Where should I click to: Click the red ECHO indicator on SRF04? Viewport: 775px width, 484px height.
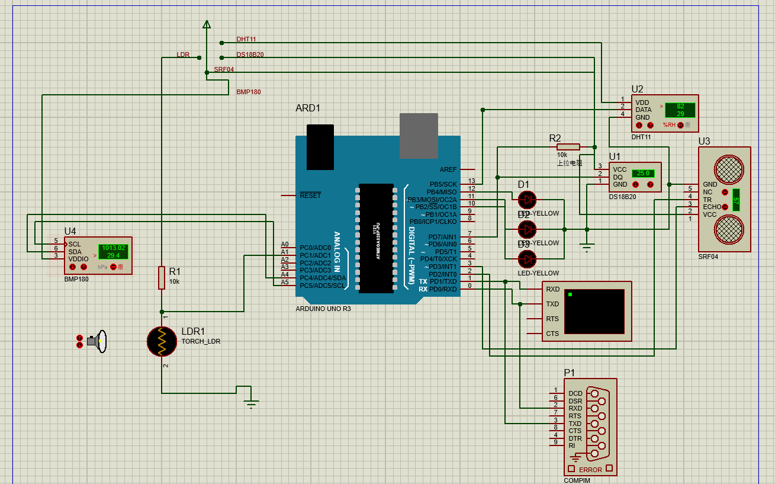[723, 207]
